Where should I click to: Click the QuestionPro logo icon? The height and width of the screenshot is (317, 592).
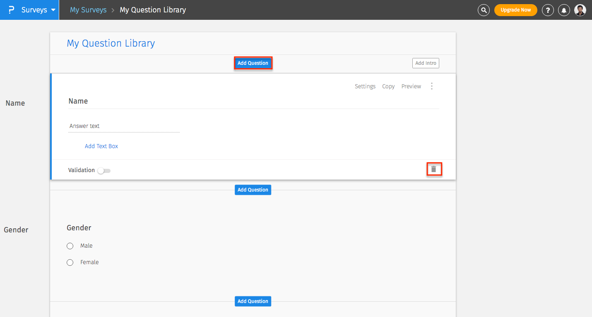point(12,10)
